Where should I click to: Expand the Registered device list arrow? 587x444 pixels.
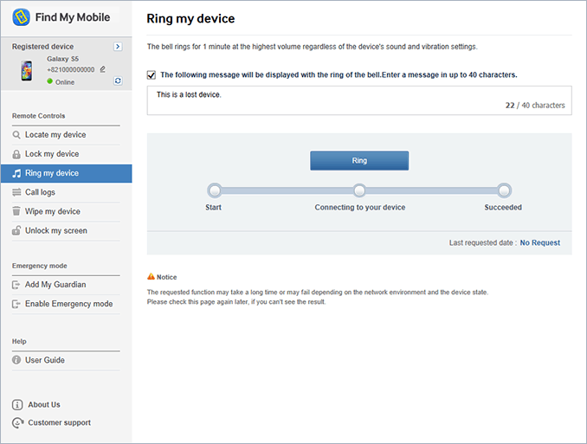point(118,47)
